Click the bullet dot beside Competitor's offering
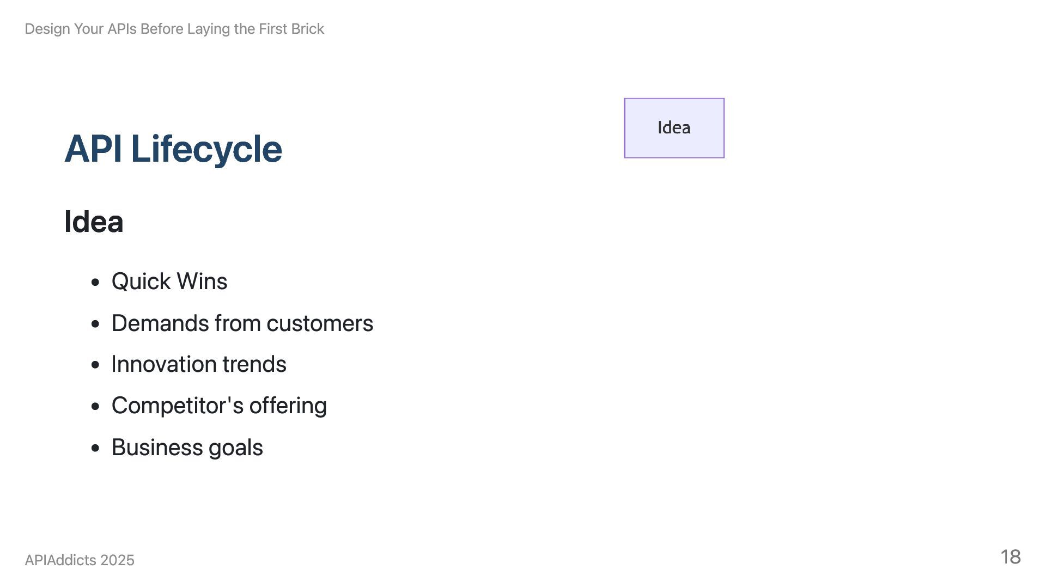Viewport: 1046px width, 588px height. pyautogui.click(x=96, y=407)
